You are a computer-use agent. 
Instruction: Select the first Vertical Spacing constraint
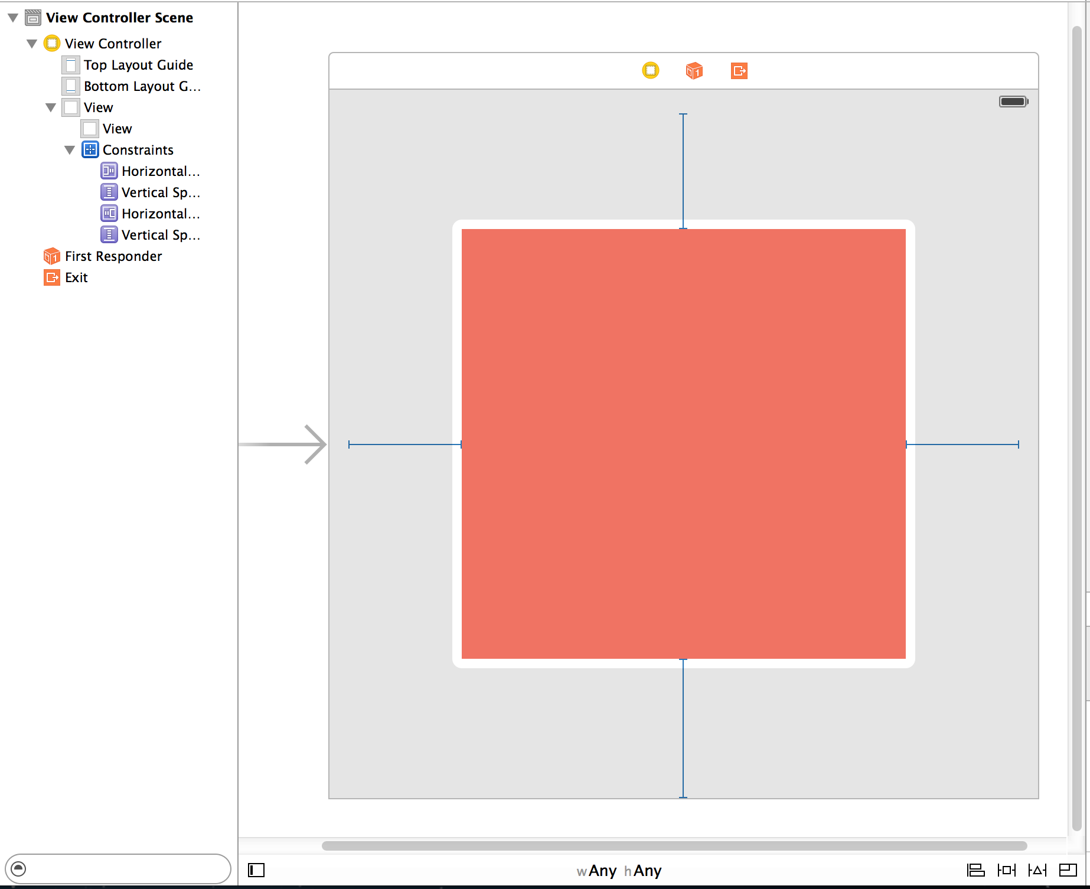tap(160, 192)
